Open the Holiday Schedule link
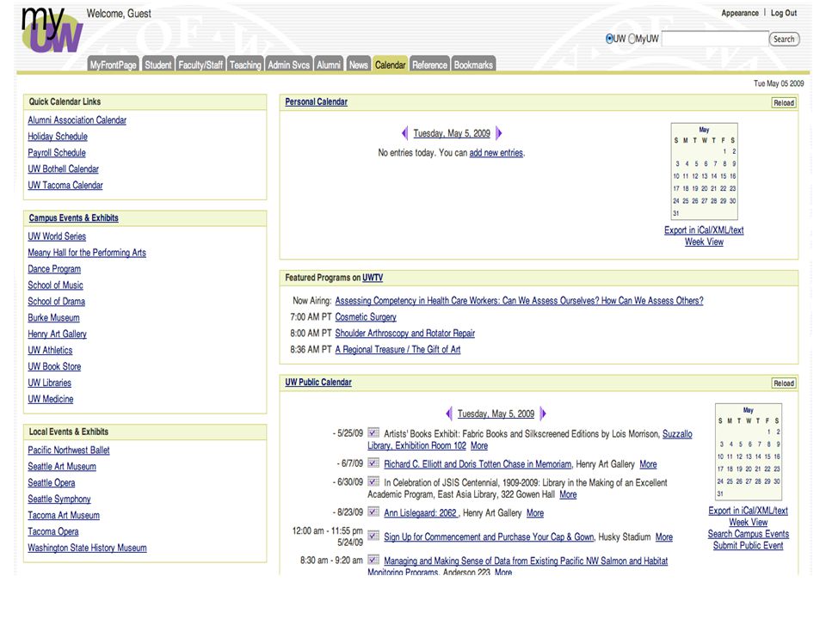Viewport: 826px width, 619px height. 58,137
